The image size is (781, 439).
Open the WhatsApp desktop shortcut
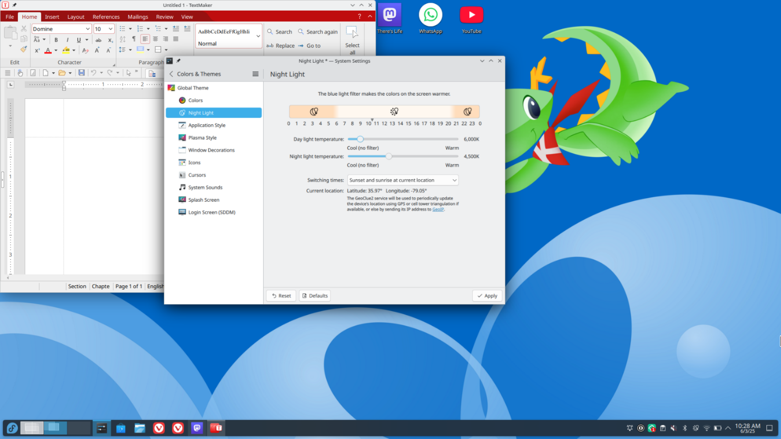coord(430,19)
